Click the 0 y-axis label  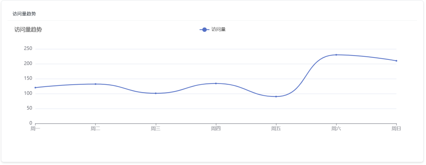tap(31, 123)
